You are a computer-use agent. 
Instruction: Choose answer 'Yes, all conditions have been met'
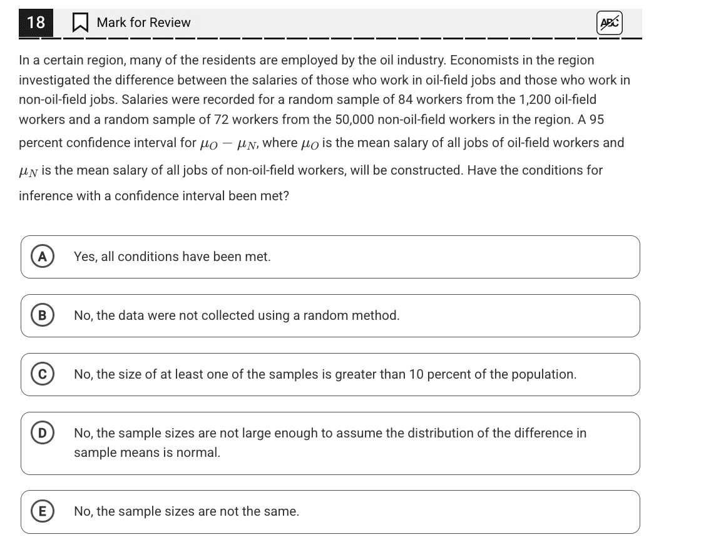coord(330,257)
